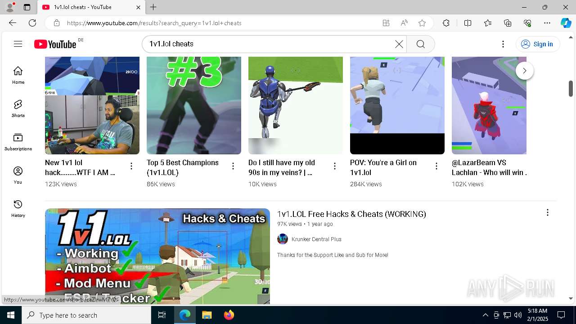Launch Firefox from taskbar
The height and width of the screenshot is (324, 576).
[x=229, y=315]
